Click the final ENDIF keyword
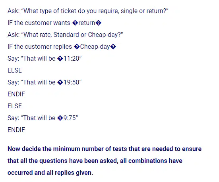Image resolution: width=219 pixels, height=182 pixels. (16, 130)
